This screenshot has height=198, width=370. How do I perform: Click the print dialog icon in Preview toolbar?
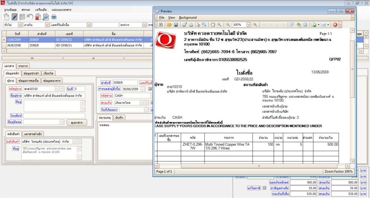click(184, 24)
